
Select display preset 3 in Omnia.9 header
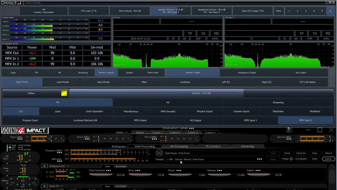click(306, 11)
